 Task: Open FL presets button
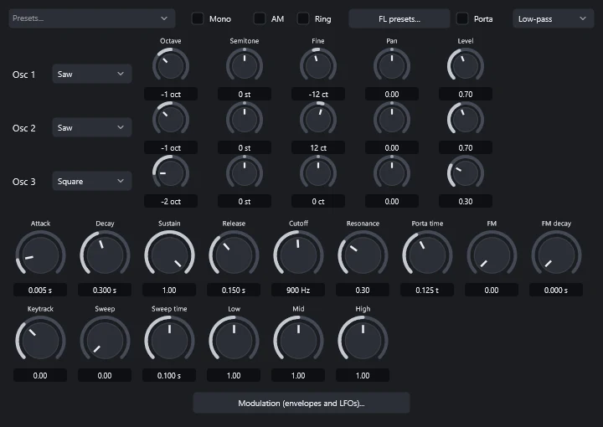tap(399, 18)
